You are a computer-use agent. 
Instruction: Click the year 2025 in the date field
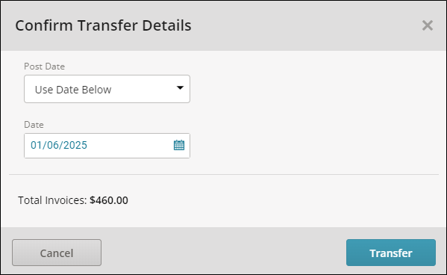tap(75, 145)
